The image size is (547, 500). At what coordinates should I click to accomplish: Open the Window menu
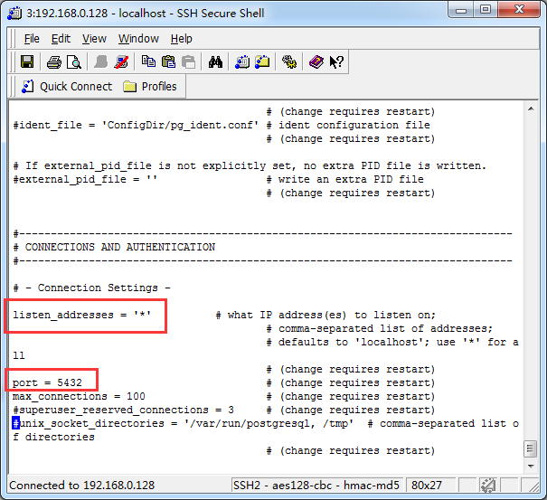coord(138,39)
